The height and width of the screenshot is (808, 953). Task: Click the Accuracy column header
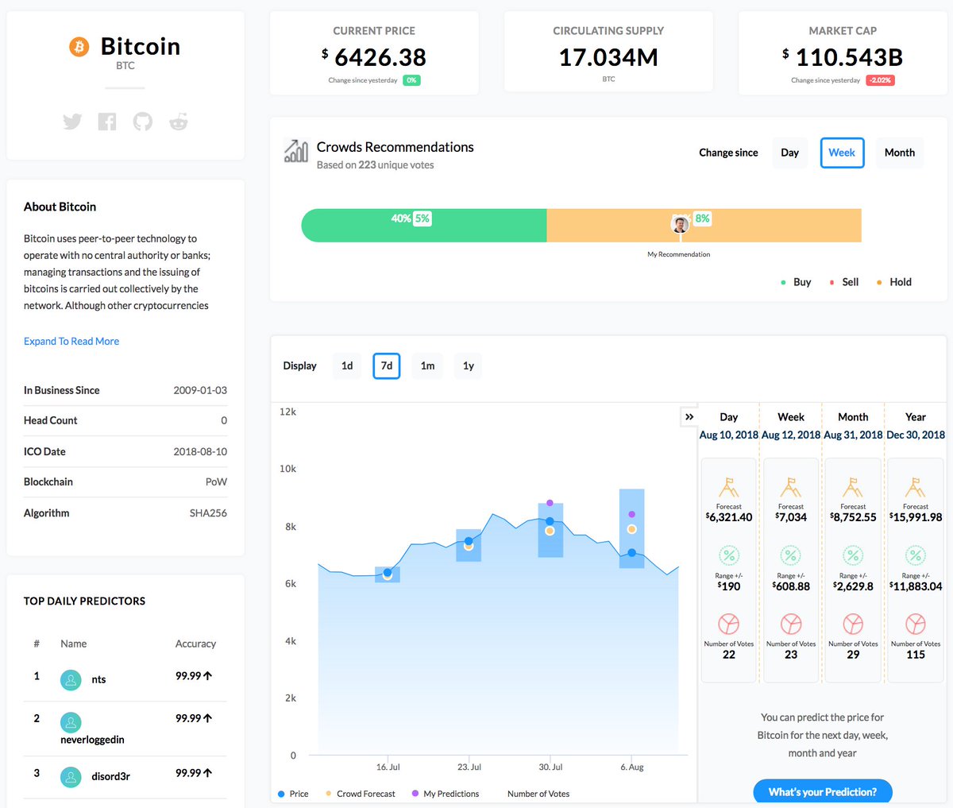pyautogui.click(x=195, y=644)
